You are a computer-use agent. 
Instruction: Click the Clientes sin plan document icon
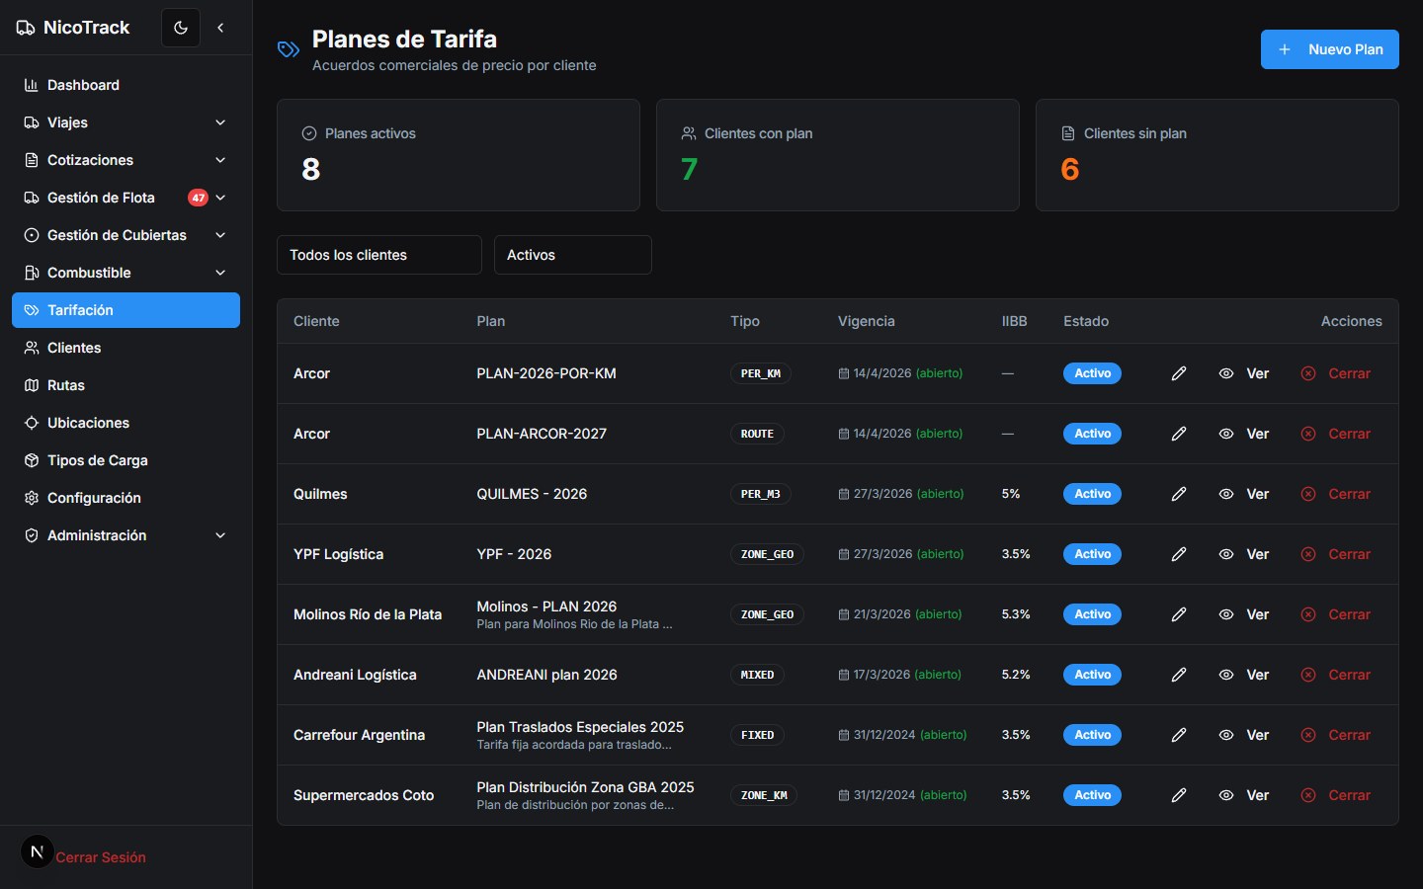pos(1068,133)
